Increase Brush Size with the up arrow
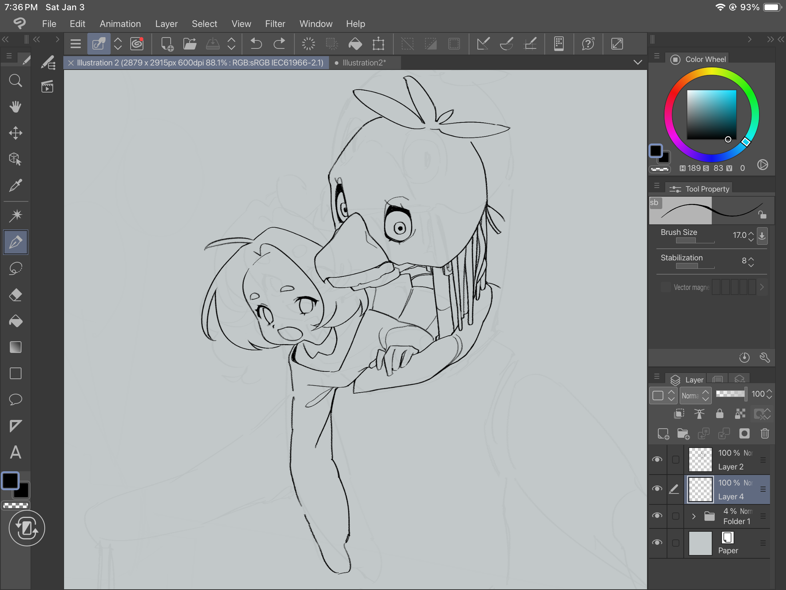This screenshot has height=590, width=786. [751, 233]
